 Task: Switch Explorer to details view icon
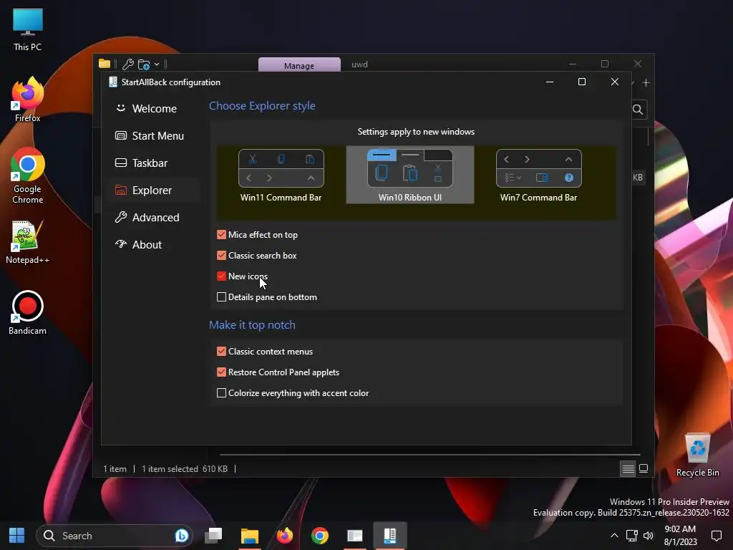click(x=628, y=468)
